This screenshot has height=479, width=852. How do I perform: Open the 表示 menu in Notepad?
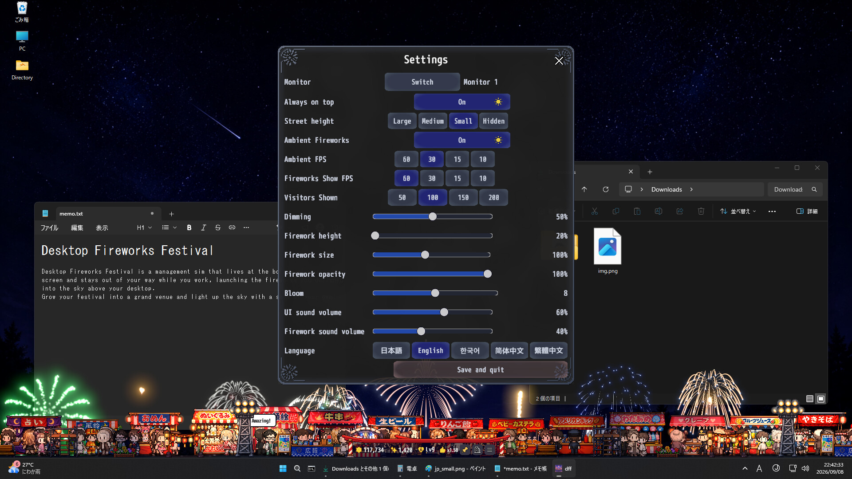[x=102, y=228]
